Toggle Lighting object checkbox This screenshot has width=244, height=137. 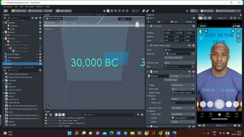pyautogui.click(x=40, y=23)
